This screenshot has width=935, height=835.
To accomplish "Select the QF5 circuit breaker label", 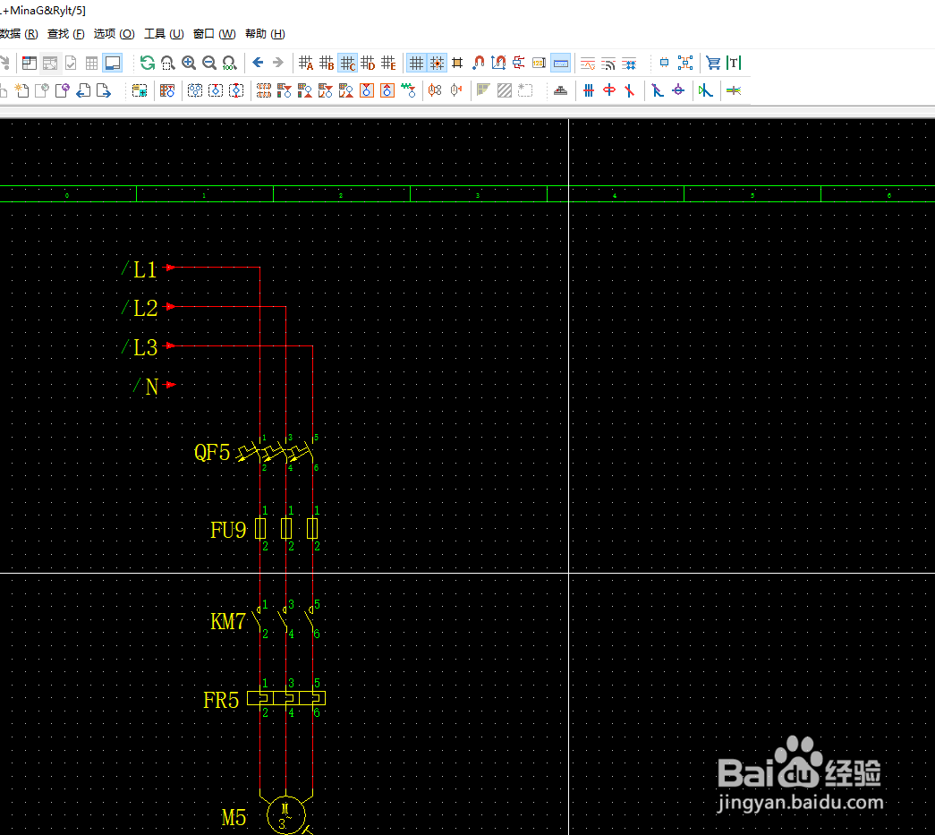I will pyautogui.click(x=212, y=452).
